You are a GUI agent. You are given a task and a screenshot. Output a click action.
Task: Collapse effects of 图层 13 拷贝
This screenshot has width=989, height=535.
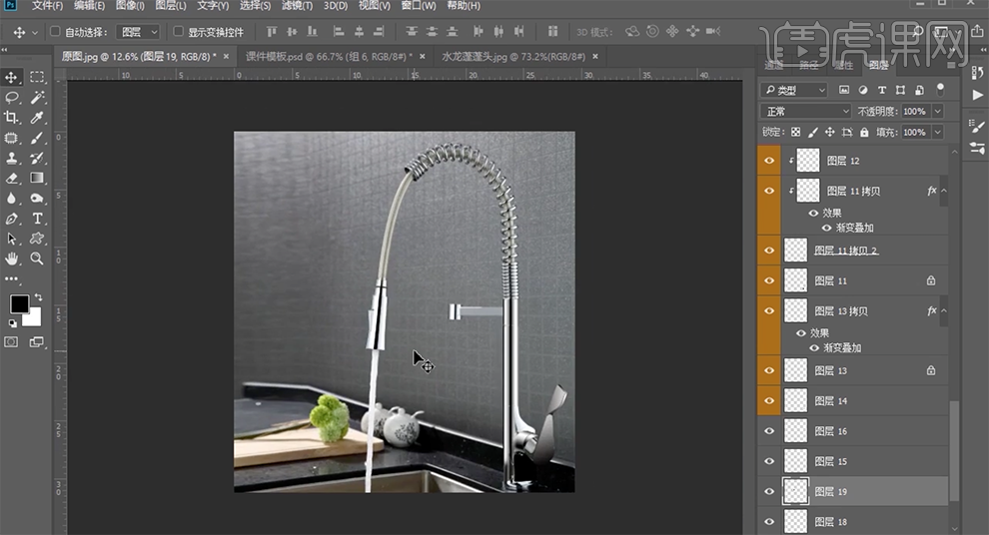[944, 311]
